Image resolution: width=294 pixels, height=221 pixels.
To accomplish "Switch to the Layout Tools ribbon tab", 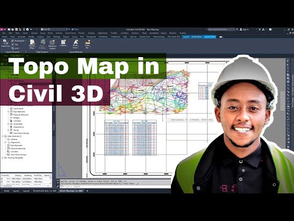I will click(x=209, y=37).
